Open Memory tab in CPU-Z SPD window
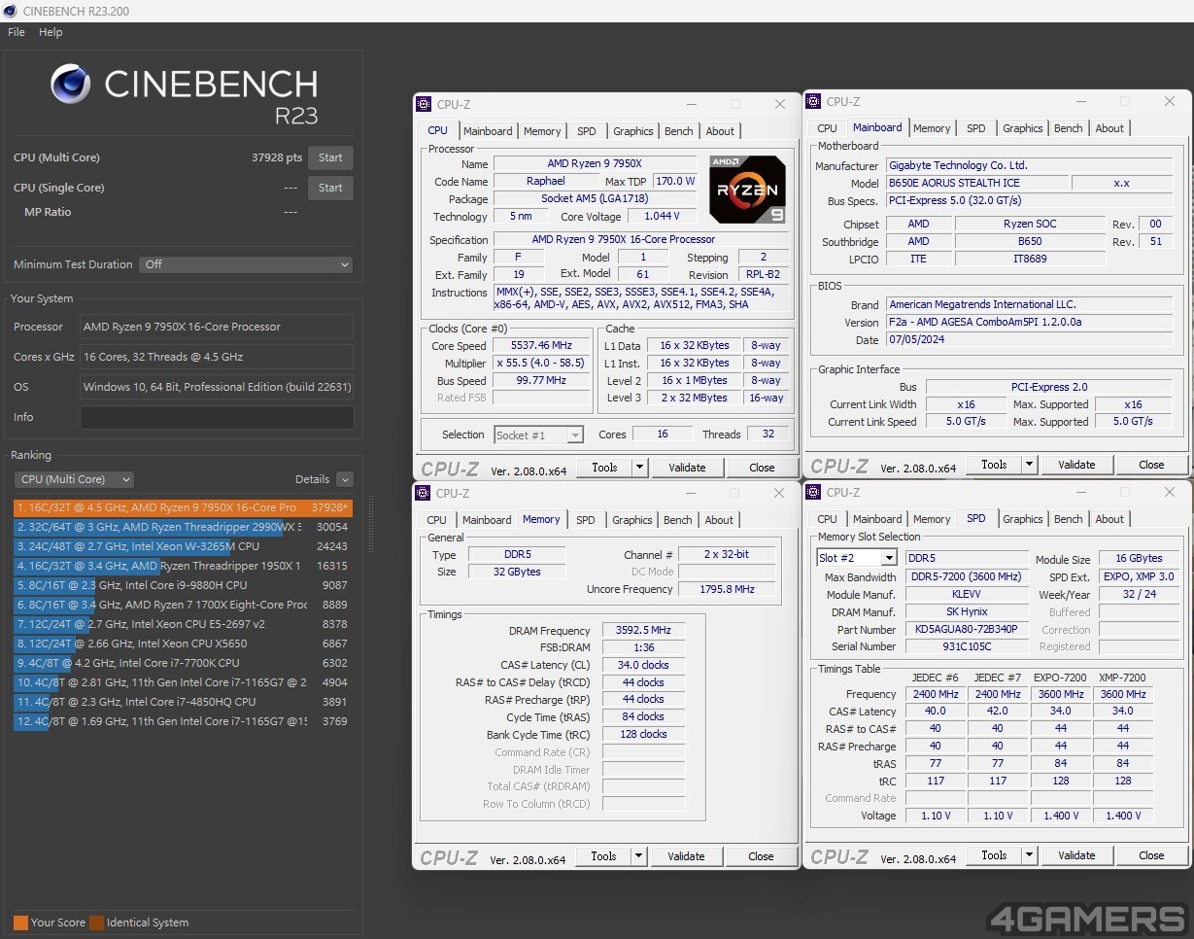Viewport: 1194px width, 939px height. (x=932, y=519)
